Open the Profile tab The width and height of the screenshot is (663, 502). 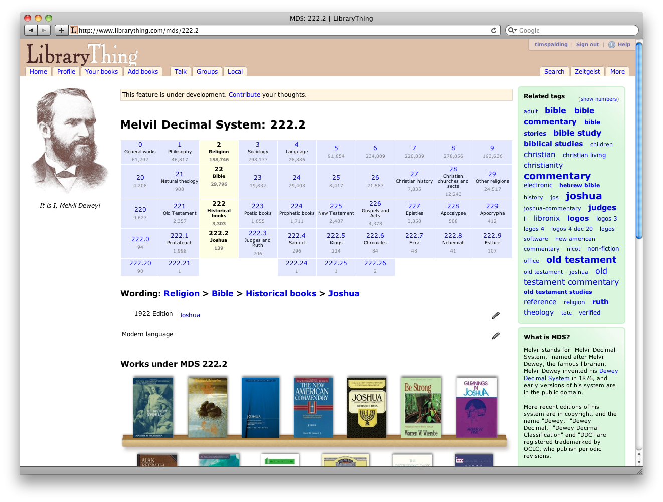pyautogui.click(x=66, y=71)
